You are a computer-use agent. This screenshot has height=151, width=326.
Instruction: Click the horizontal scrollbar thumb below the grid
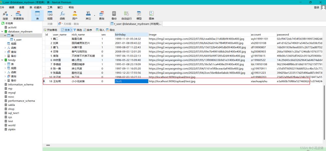point(48,145)
